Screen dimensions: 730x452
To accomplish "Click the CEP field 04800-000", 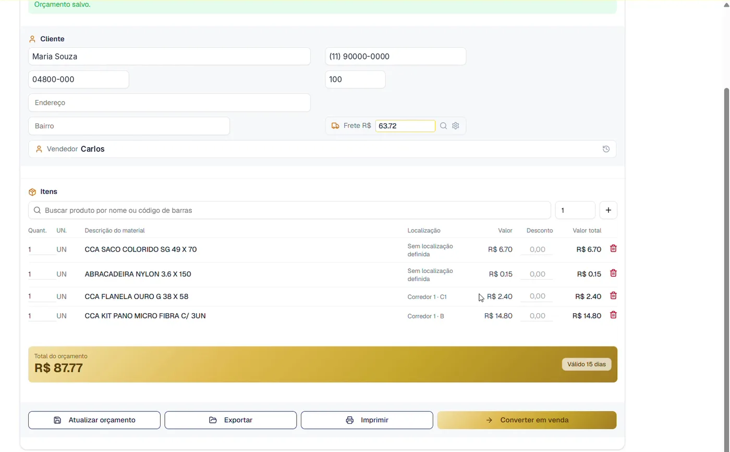I will 79,79.
